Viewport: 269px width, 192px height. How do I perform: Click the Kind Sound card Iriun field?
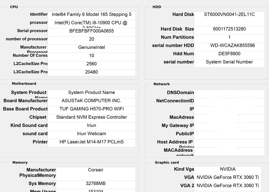point(92,127)
